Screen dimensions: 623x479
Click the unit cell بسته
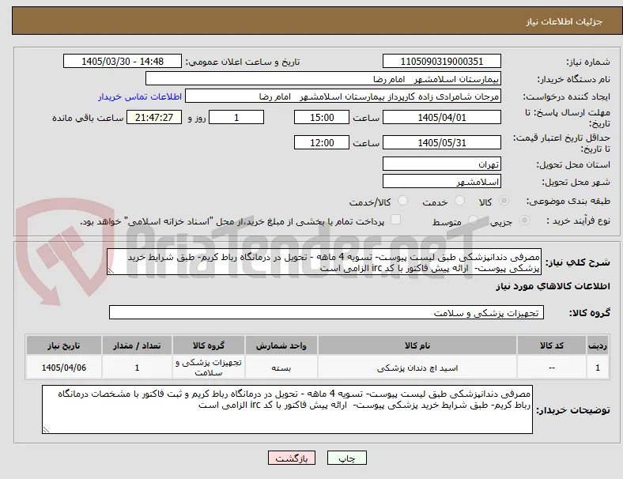pyautogui.click(x=281, y=368)
